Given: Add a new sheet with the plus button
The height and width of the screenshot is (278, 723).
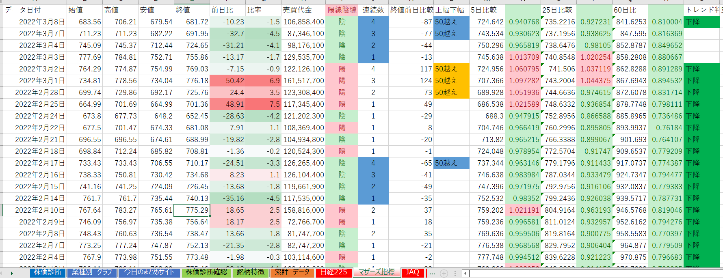Looking at the screenshot, I should [444, 273].
